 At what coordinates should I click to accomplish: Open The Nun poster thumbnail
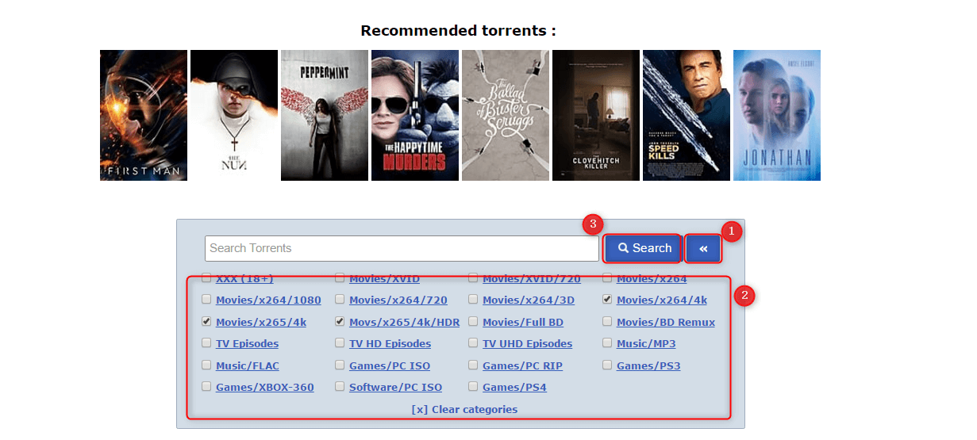[x=234, y=115]
